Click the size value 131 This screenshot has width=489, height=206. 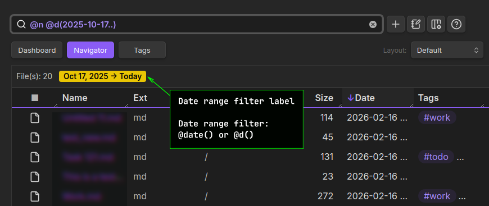[327, 157]
